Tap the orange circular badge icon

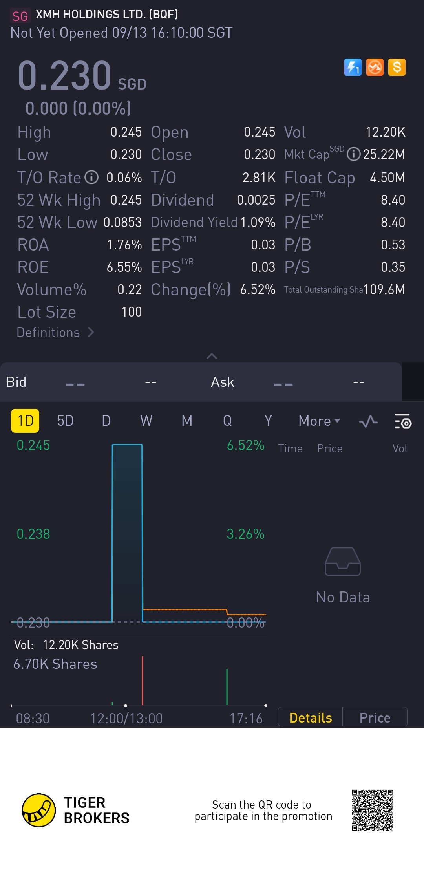(x=375, y=67)
